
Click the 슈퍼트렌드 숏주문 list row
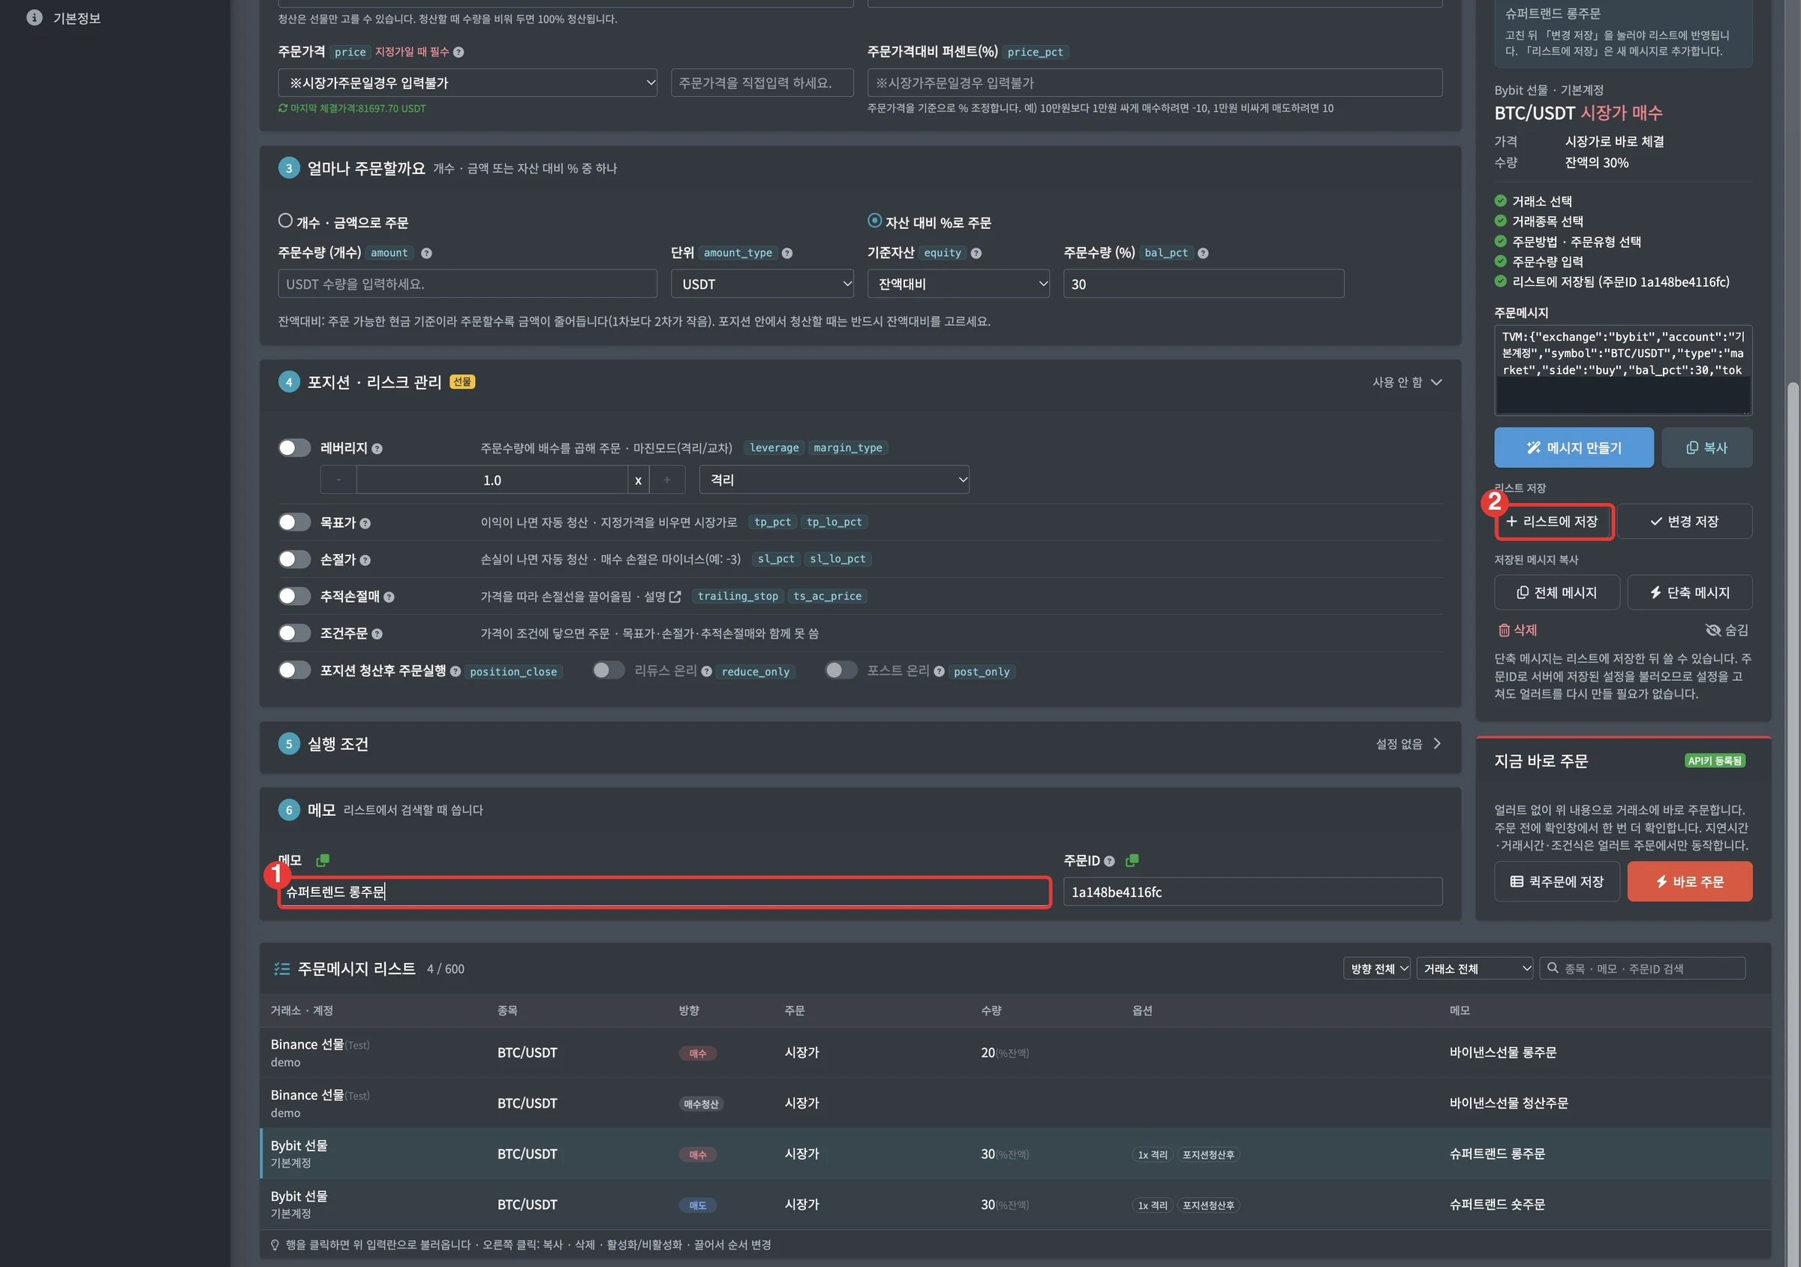[x=1015, y=1205]
